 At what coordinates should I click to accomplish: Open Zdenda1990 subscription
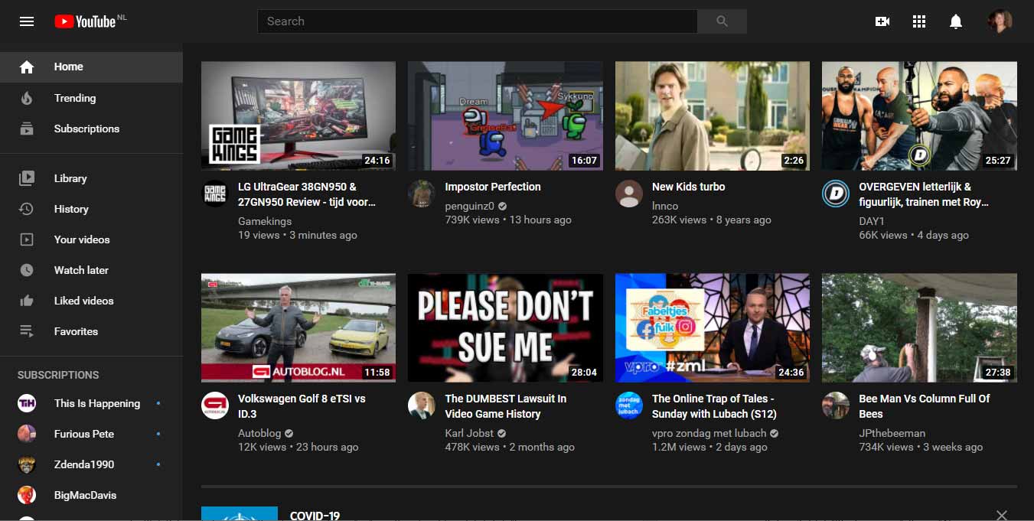tap(91, 464)
